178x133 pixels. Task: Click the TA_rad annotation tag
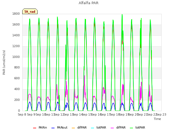30,11
